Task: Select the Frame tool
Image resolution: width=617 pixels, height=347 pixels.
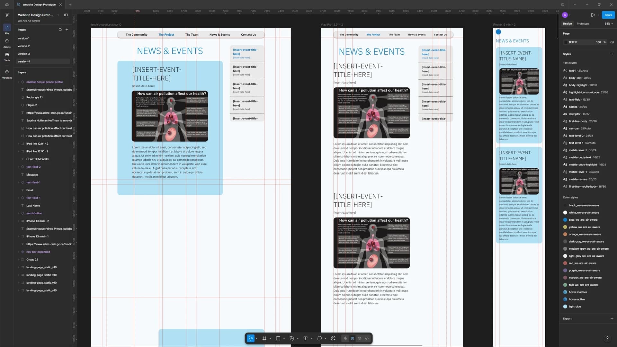Action: coord(264,338)
